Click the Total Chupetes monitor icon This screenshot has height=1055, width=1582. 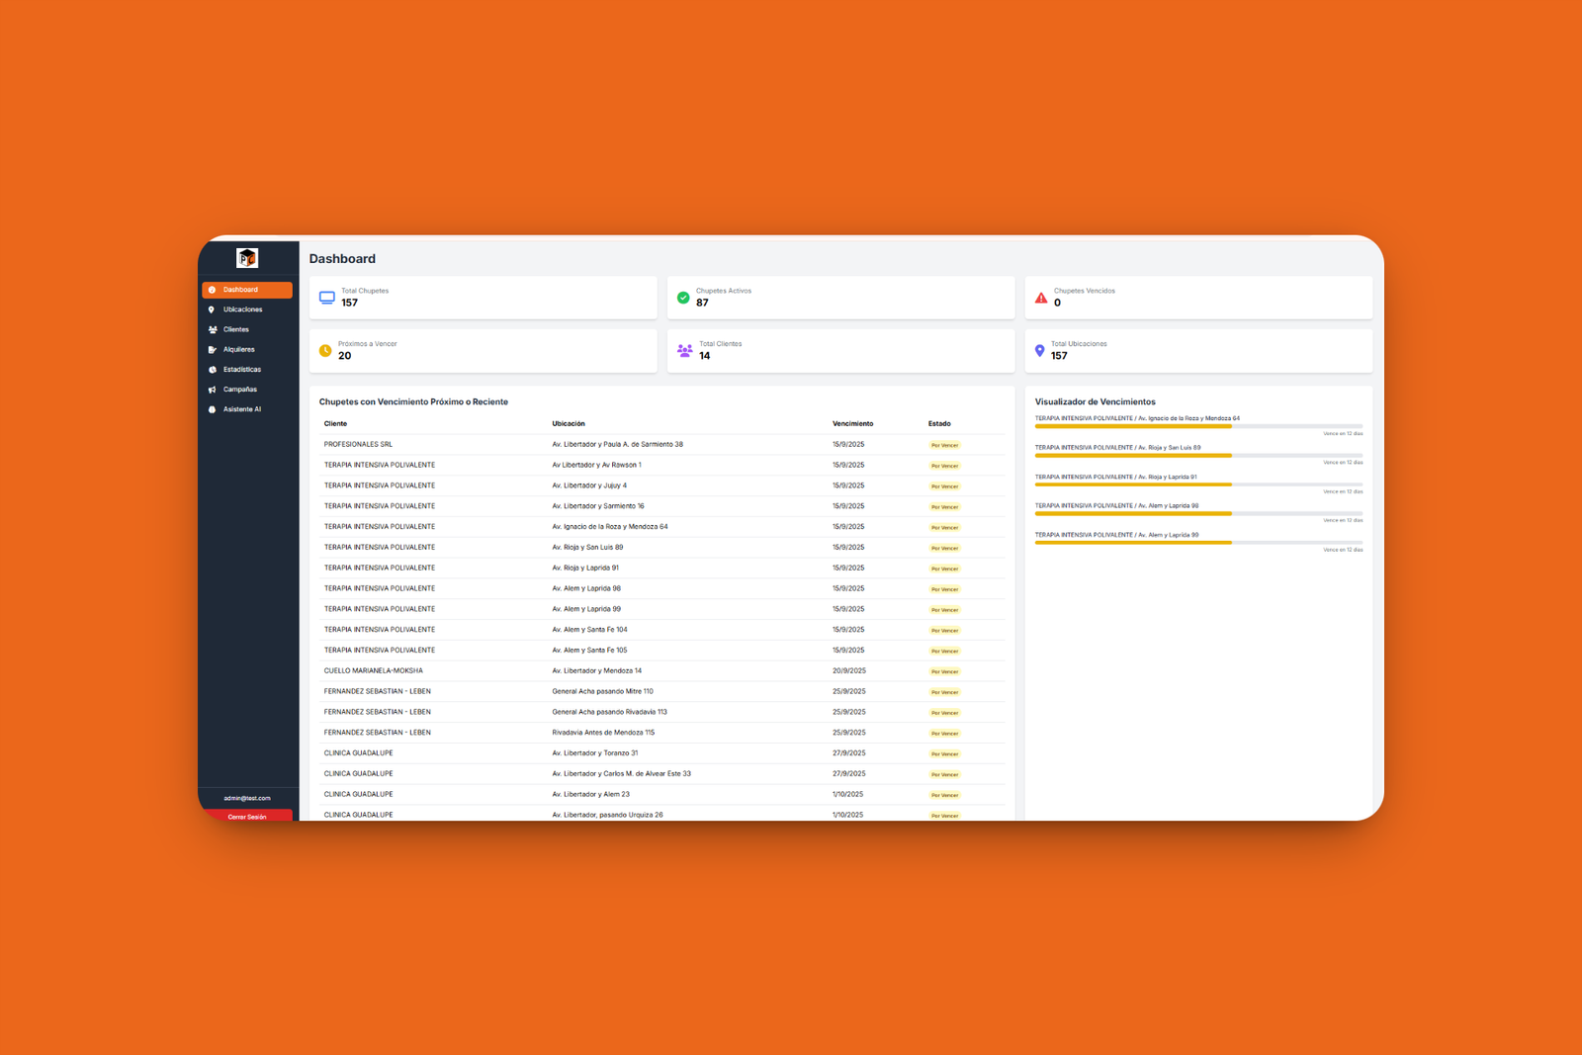(327, 298)
